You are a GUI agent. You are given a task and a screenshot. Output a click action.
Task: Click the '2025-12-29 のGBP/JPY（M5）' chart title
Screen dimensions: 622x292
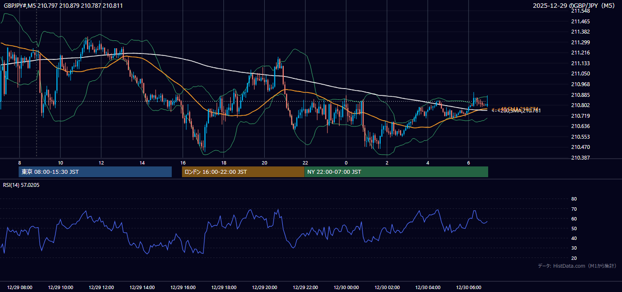pos(574,5)
